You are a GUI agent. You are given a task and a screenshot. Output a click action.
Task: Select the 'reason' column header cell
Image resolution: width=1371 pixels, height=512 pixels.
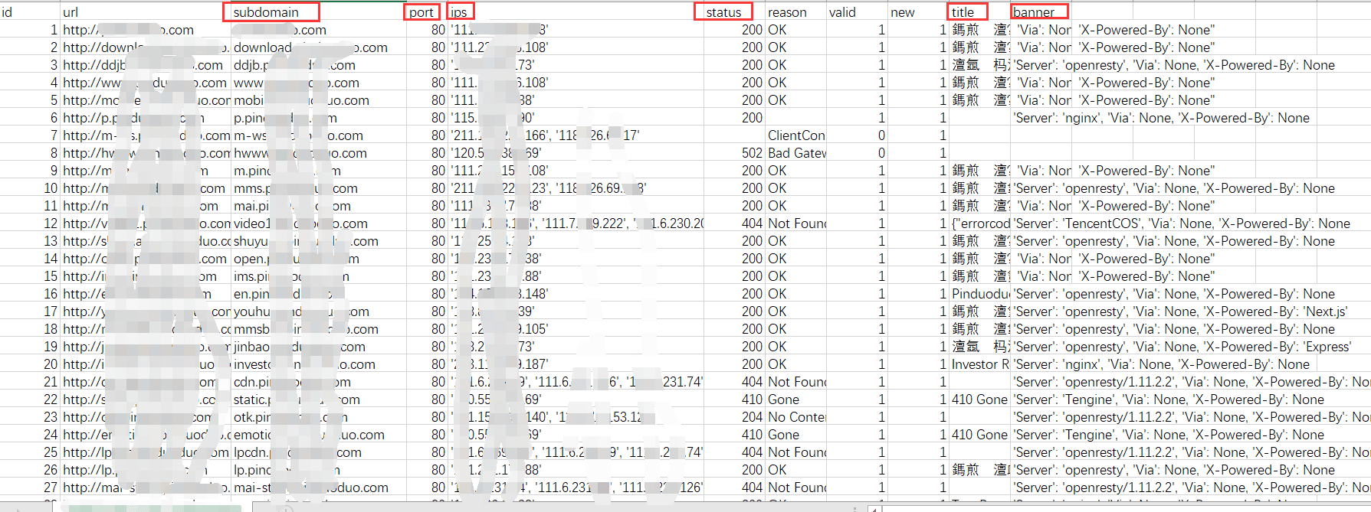[795, 11]
